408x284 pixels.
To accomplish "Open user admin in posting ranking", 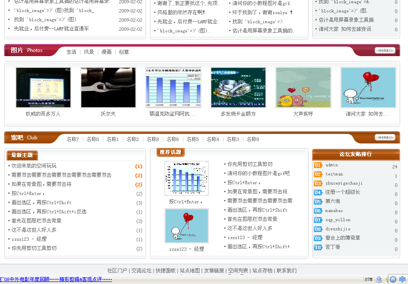I will click(332, 165).
